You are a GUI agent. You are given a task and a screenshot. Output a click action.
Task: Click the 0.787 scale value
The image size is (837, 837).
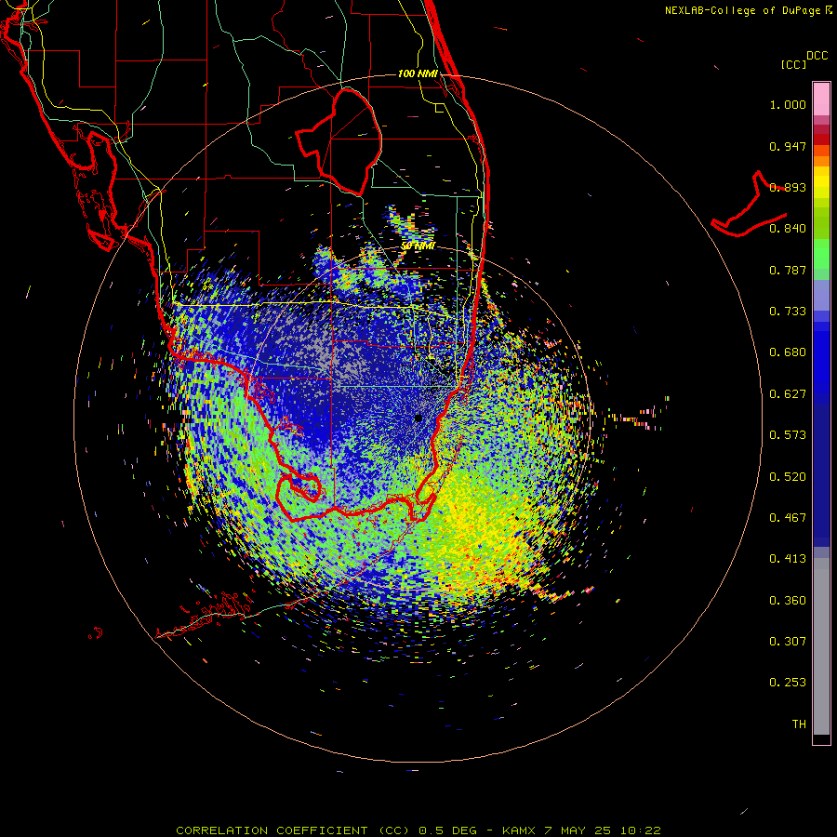[788, 270]
